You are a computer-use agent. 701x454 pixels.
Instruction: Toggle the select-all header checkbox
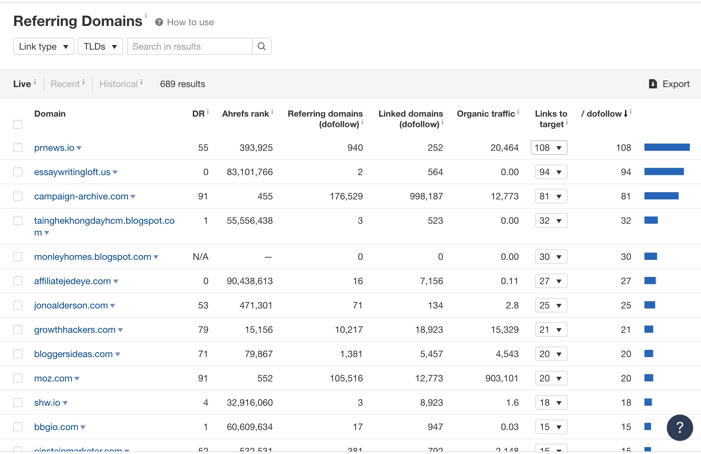18,125
